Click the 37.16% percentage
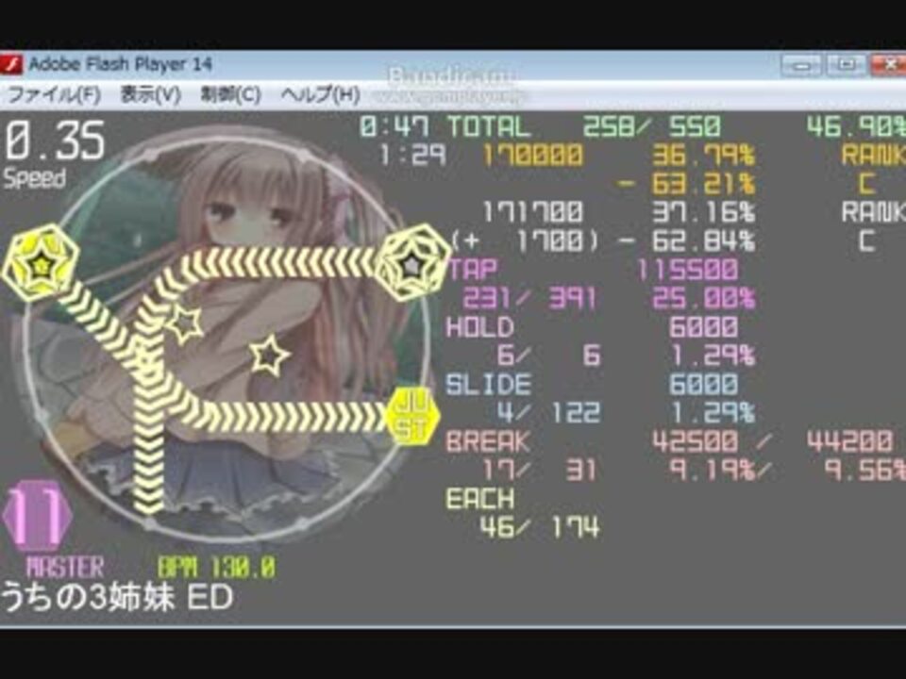Viewport: 906px width, 679px height. 703,212
